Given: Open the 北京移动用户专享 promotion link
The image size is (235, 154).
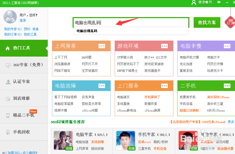Looking at the screenshot, I should (198, 122).
